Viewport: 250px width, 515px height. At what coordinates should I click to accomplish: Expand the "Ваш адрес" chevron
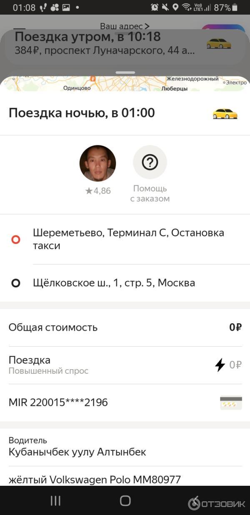147,27
